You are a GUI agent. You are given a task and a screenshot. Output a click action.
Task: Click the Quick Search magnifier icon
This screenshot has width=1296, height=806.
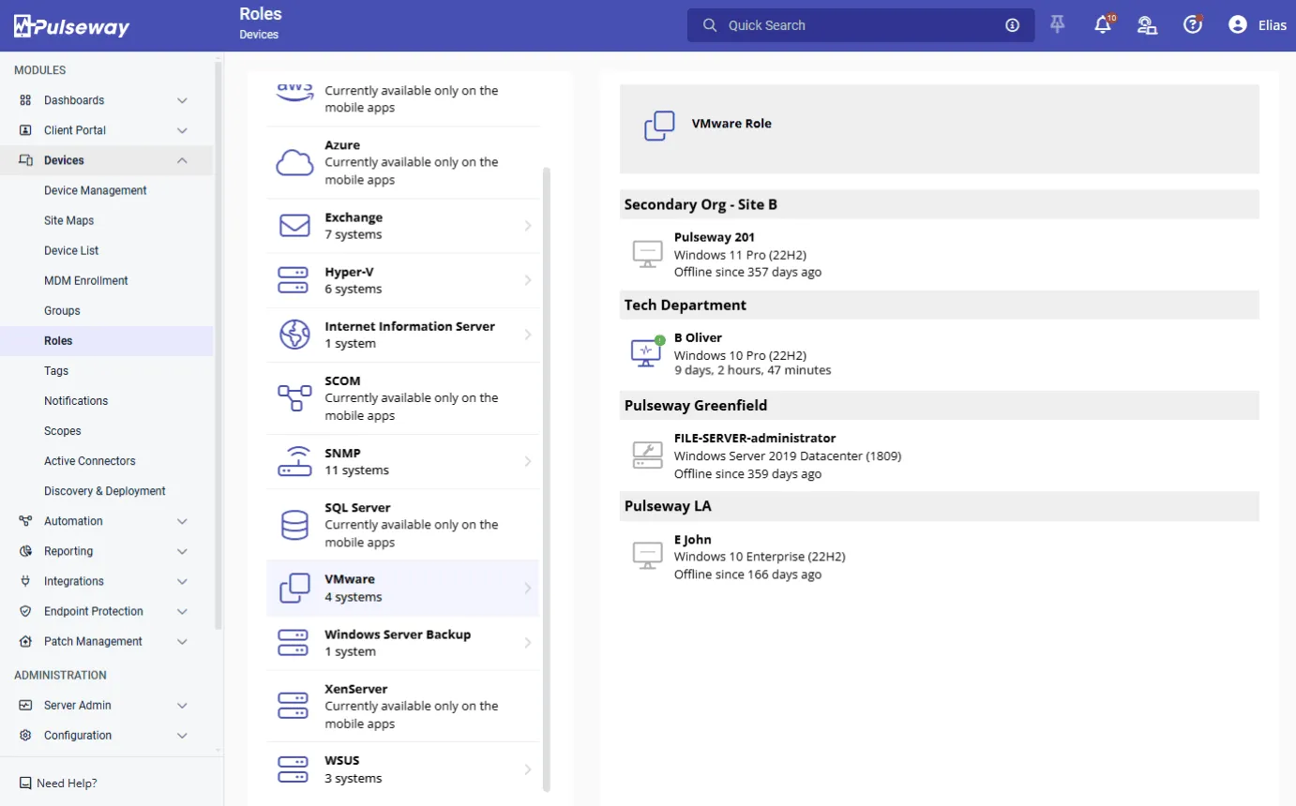(x=710, y=25)
